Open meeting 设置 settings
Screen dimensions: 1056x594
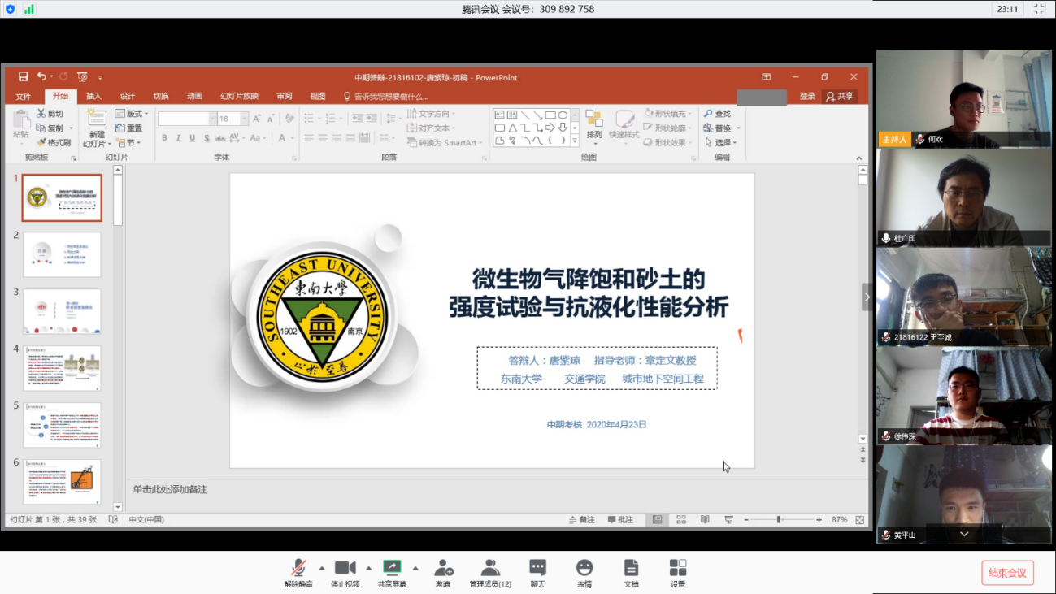click(678, 569)
